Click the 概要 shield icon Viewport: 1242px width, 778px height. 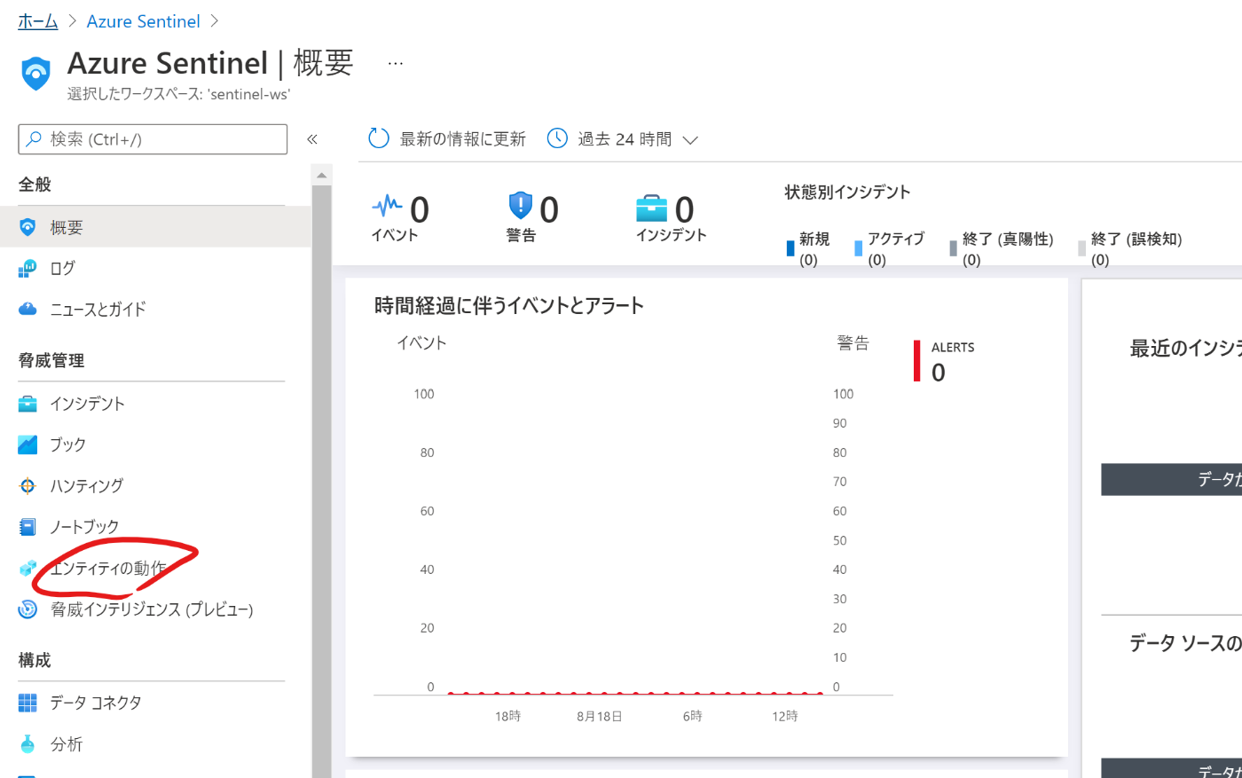28,228
